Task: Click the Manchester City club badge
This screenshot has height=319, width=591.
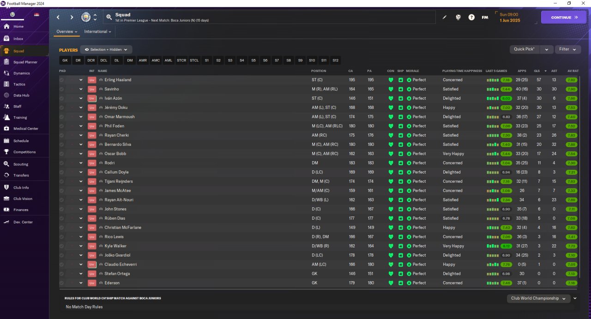Action: click(x=86, y=18)
